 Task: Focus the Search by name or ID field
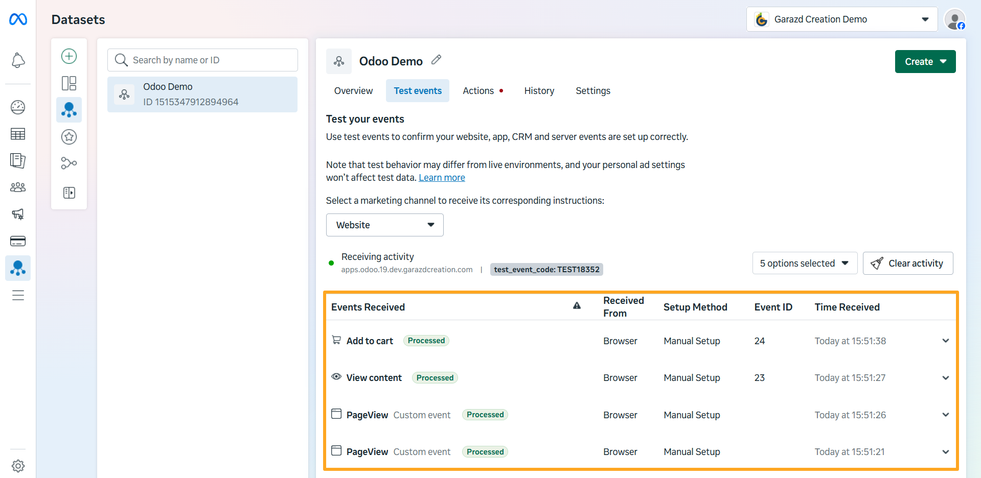(202, 60)
